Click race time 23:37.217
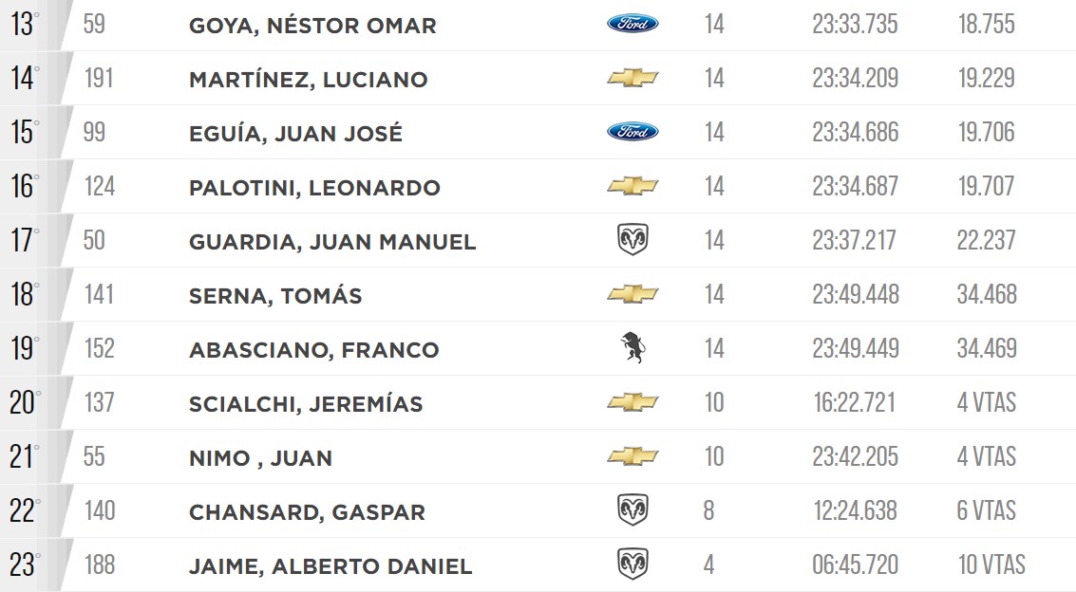1076x592 pixels. point(855,241)
